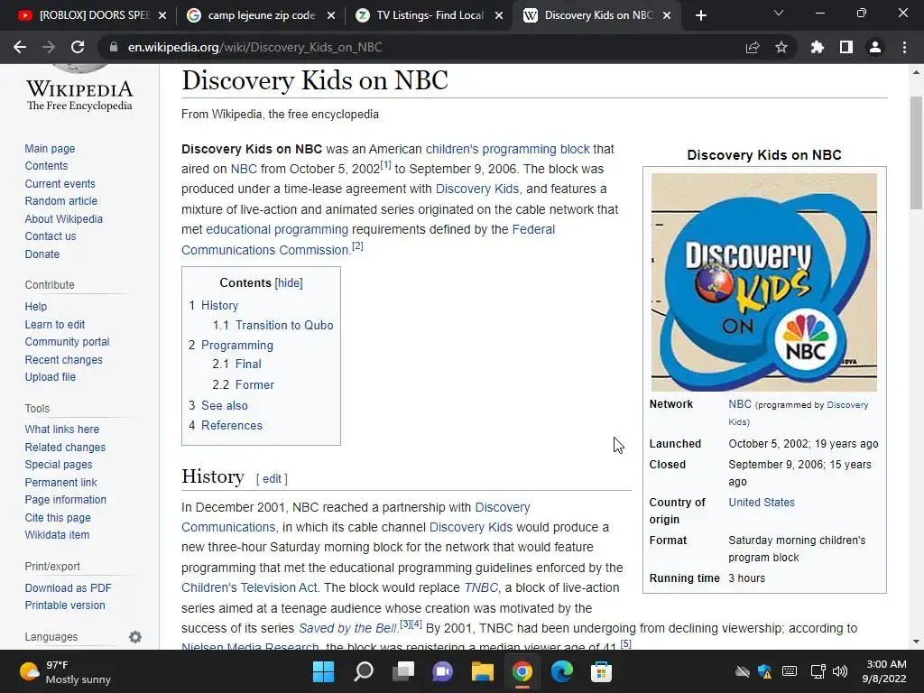Viewport: 924px width, 693px height.
Task: Close the camp lejeune zip code tab
Action: click(x=331, y=15)
